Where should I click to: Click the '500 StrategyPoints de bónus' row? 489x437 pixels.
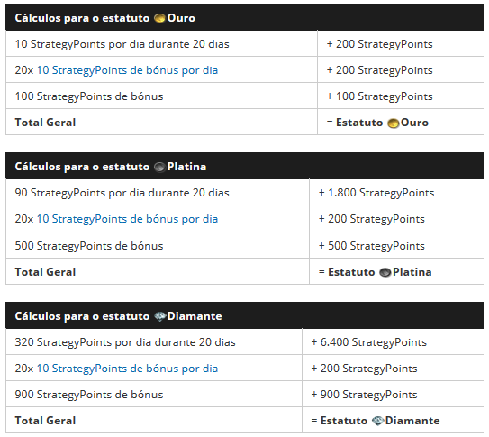click(x=245, y=245)
